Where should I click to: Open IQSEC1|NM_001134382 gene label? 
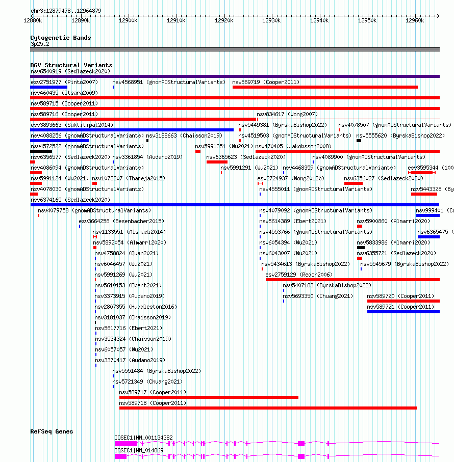[144, 438]
